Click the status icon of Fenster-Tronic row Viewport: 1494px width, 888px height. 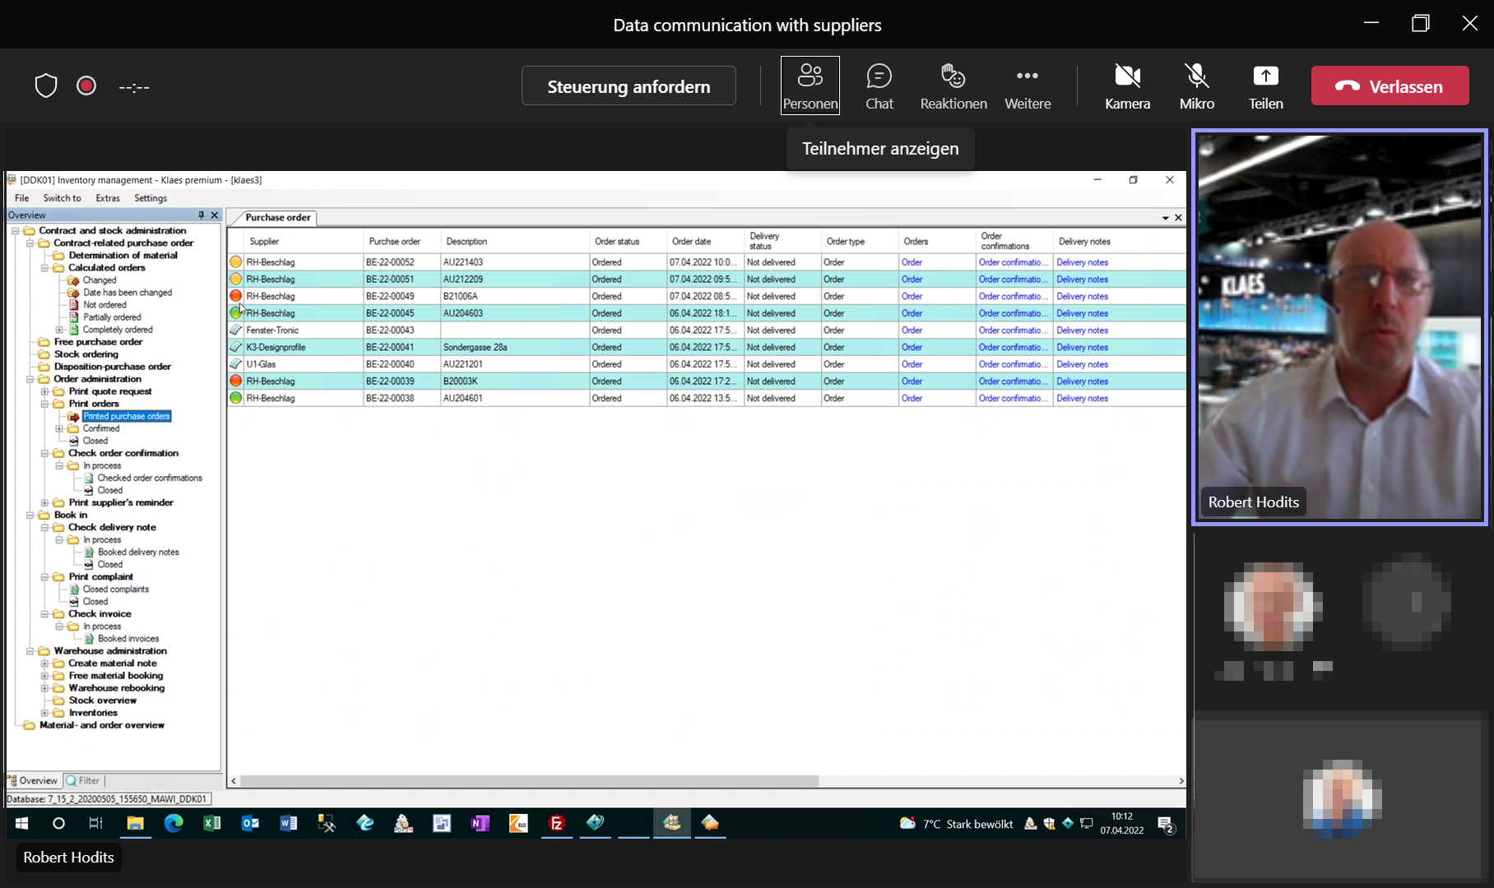point(236,330)
